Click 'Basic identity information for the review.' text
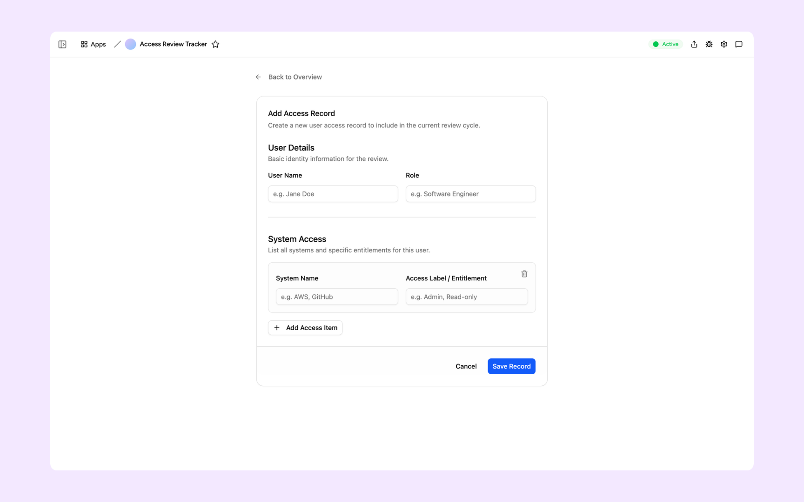Screen dimensions: 804x502 coord(328,159)
